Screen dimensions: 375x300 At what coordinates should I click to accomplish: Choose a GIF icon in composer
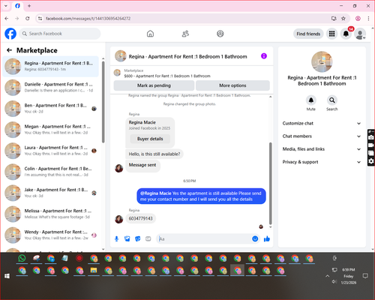(148, 238)
